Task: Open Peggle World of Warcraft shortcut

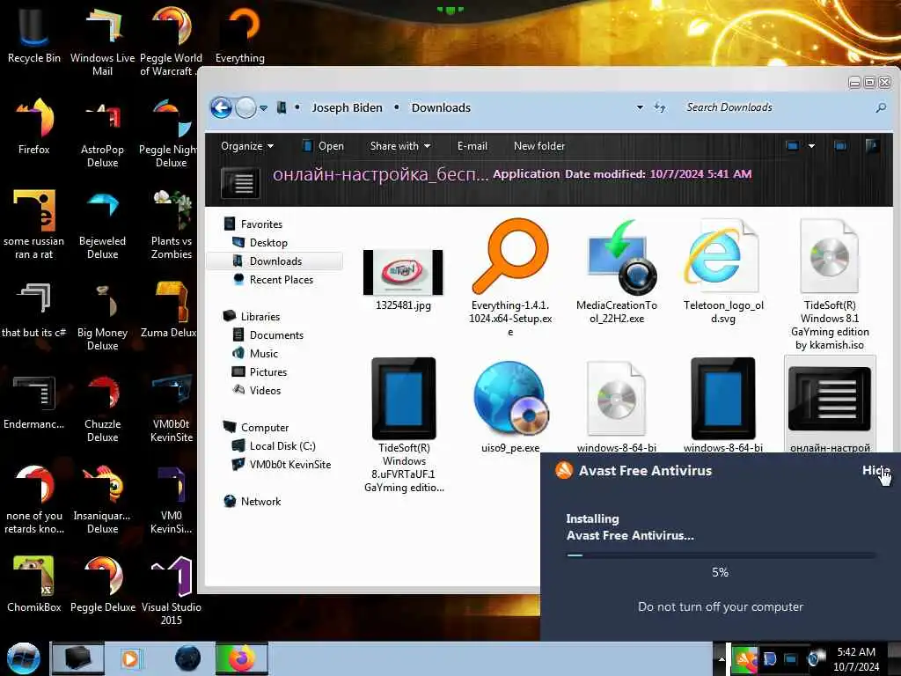Action: pyautogui.click(x=171, y=40)
